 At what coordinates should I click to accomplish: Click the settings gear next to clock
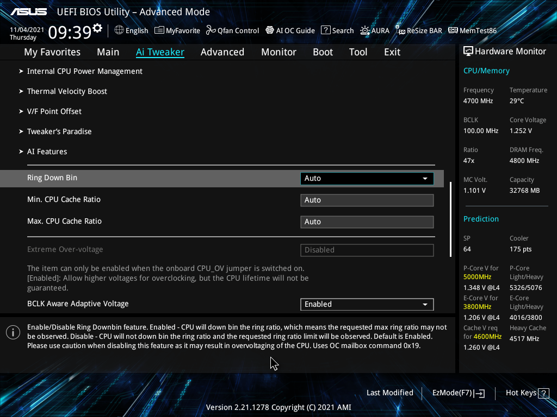click(97, 28)
